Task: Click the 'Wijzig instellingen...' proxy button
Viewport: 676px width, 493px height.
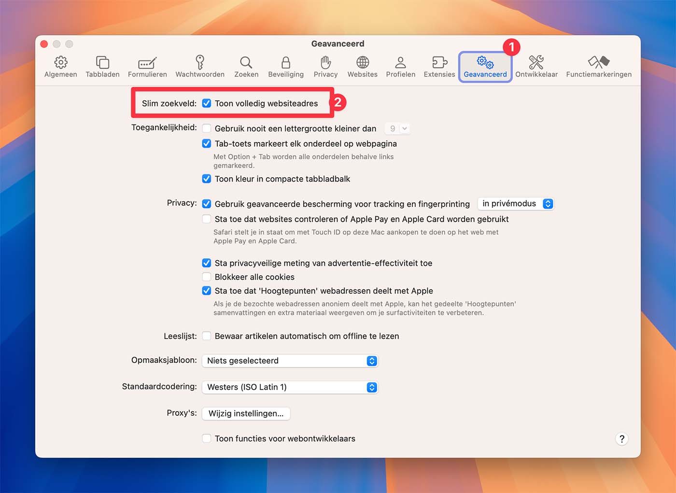Action: (246, 413)
